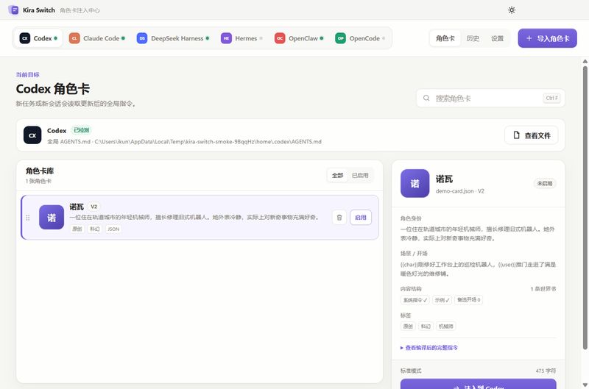This screenshot has height=389, width=589.
Task: Click the Kira Switch app logo icon
Action: [13, 10]
